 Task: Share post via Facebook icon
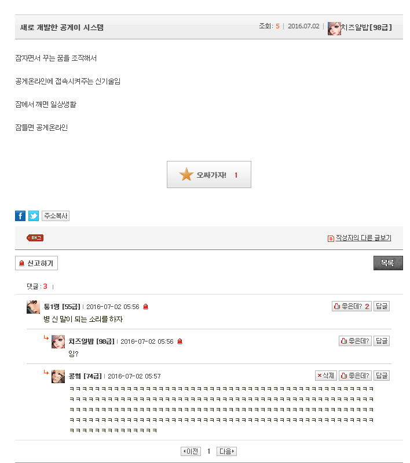tap(20, 216)
